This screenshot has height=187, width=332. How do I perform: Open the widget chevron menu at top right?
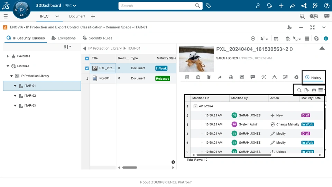[x=324, y=27]
